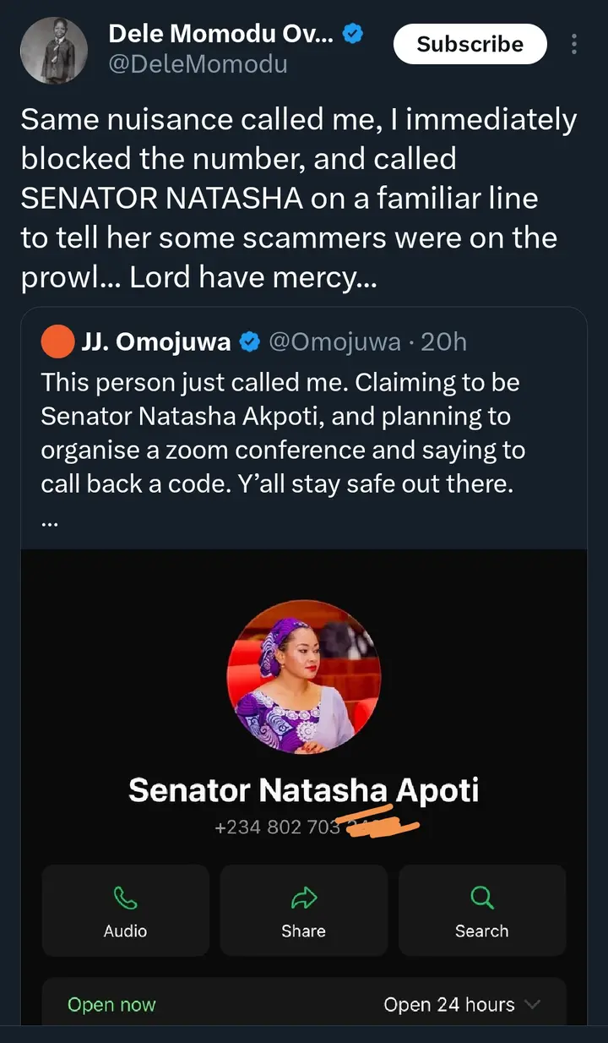
Task: Open the @Omojuwa handle link
Action: coord(334,341)
